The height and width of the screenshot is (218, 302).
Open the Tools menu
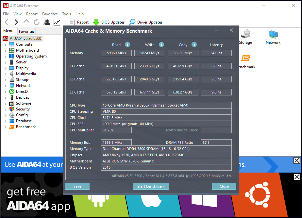click(66, 14)
